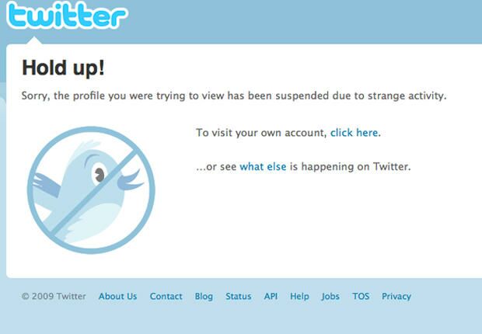
Task: Open the About Us footer link
Action: pyautogui.click(x=117, y=296)
